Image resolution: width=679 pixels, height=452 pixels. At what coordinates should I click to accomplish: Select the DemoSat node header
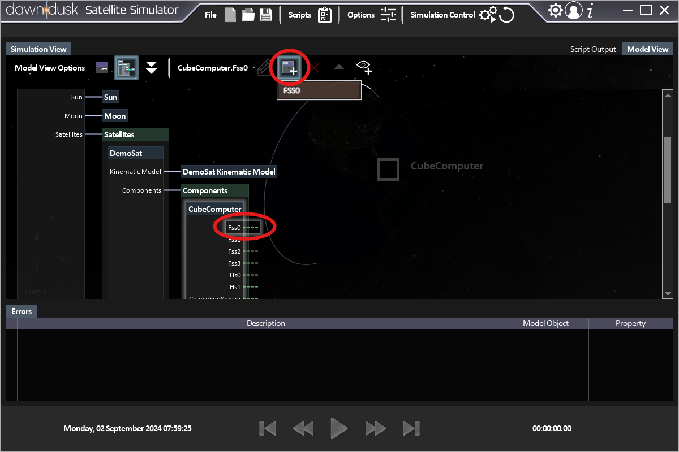pos(136,153)
